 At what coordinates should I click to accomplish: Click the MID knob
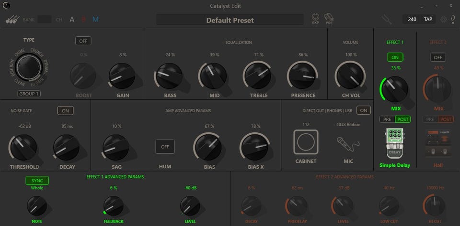(x=213, y=76)
